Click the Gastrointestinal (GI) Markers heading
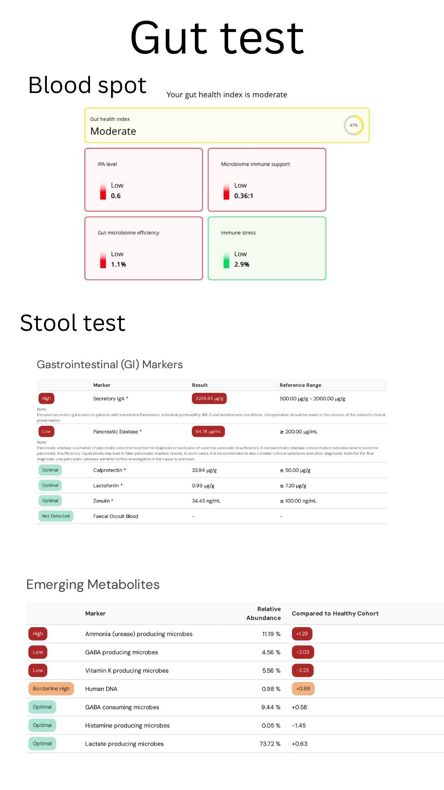The image size is (444, 790). (110, 365)
